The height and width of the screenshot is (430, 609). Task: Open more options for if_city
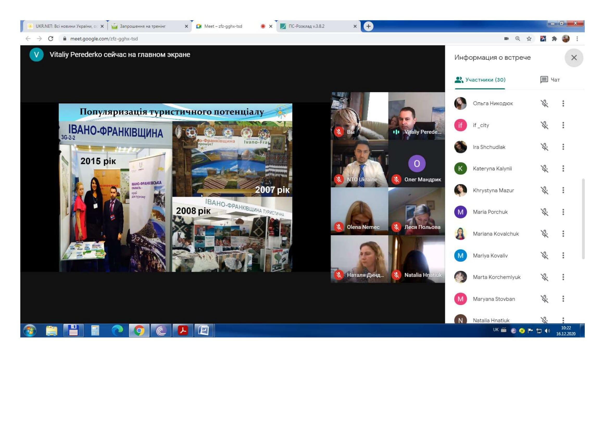[563, 125]
